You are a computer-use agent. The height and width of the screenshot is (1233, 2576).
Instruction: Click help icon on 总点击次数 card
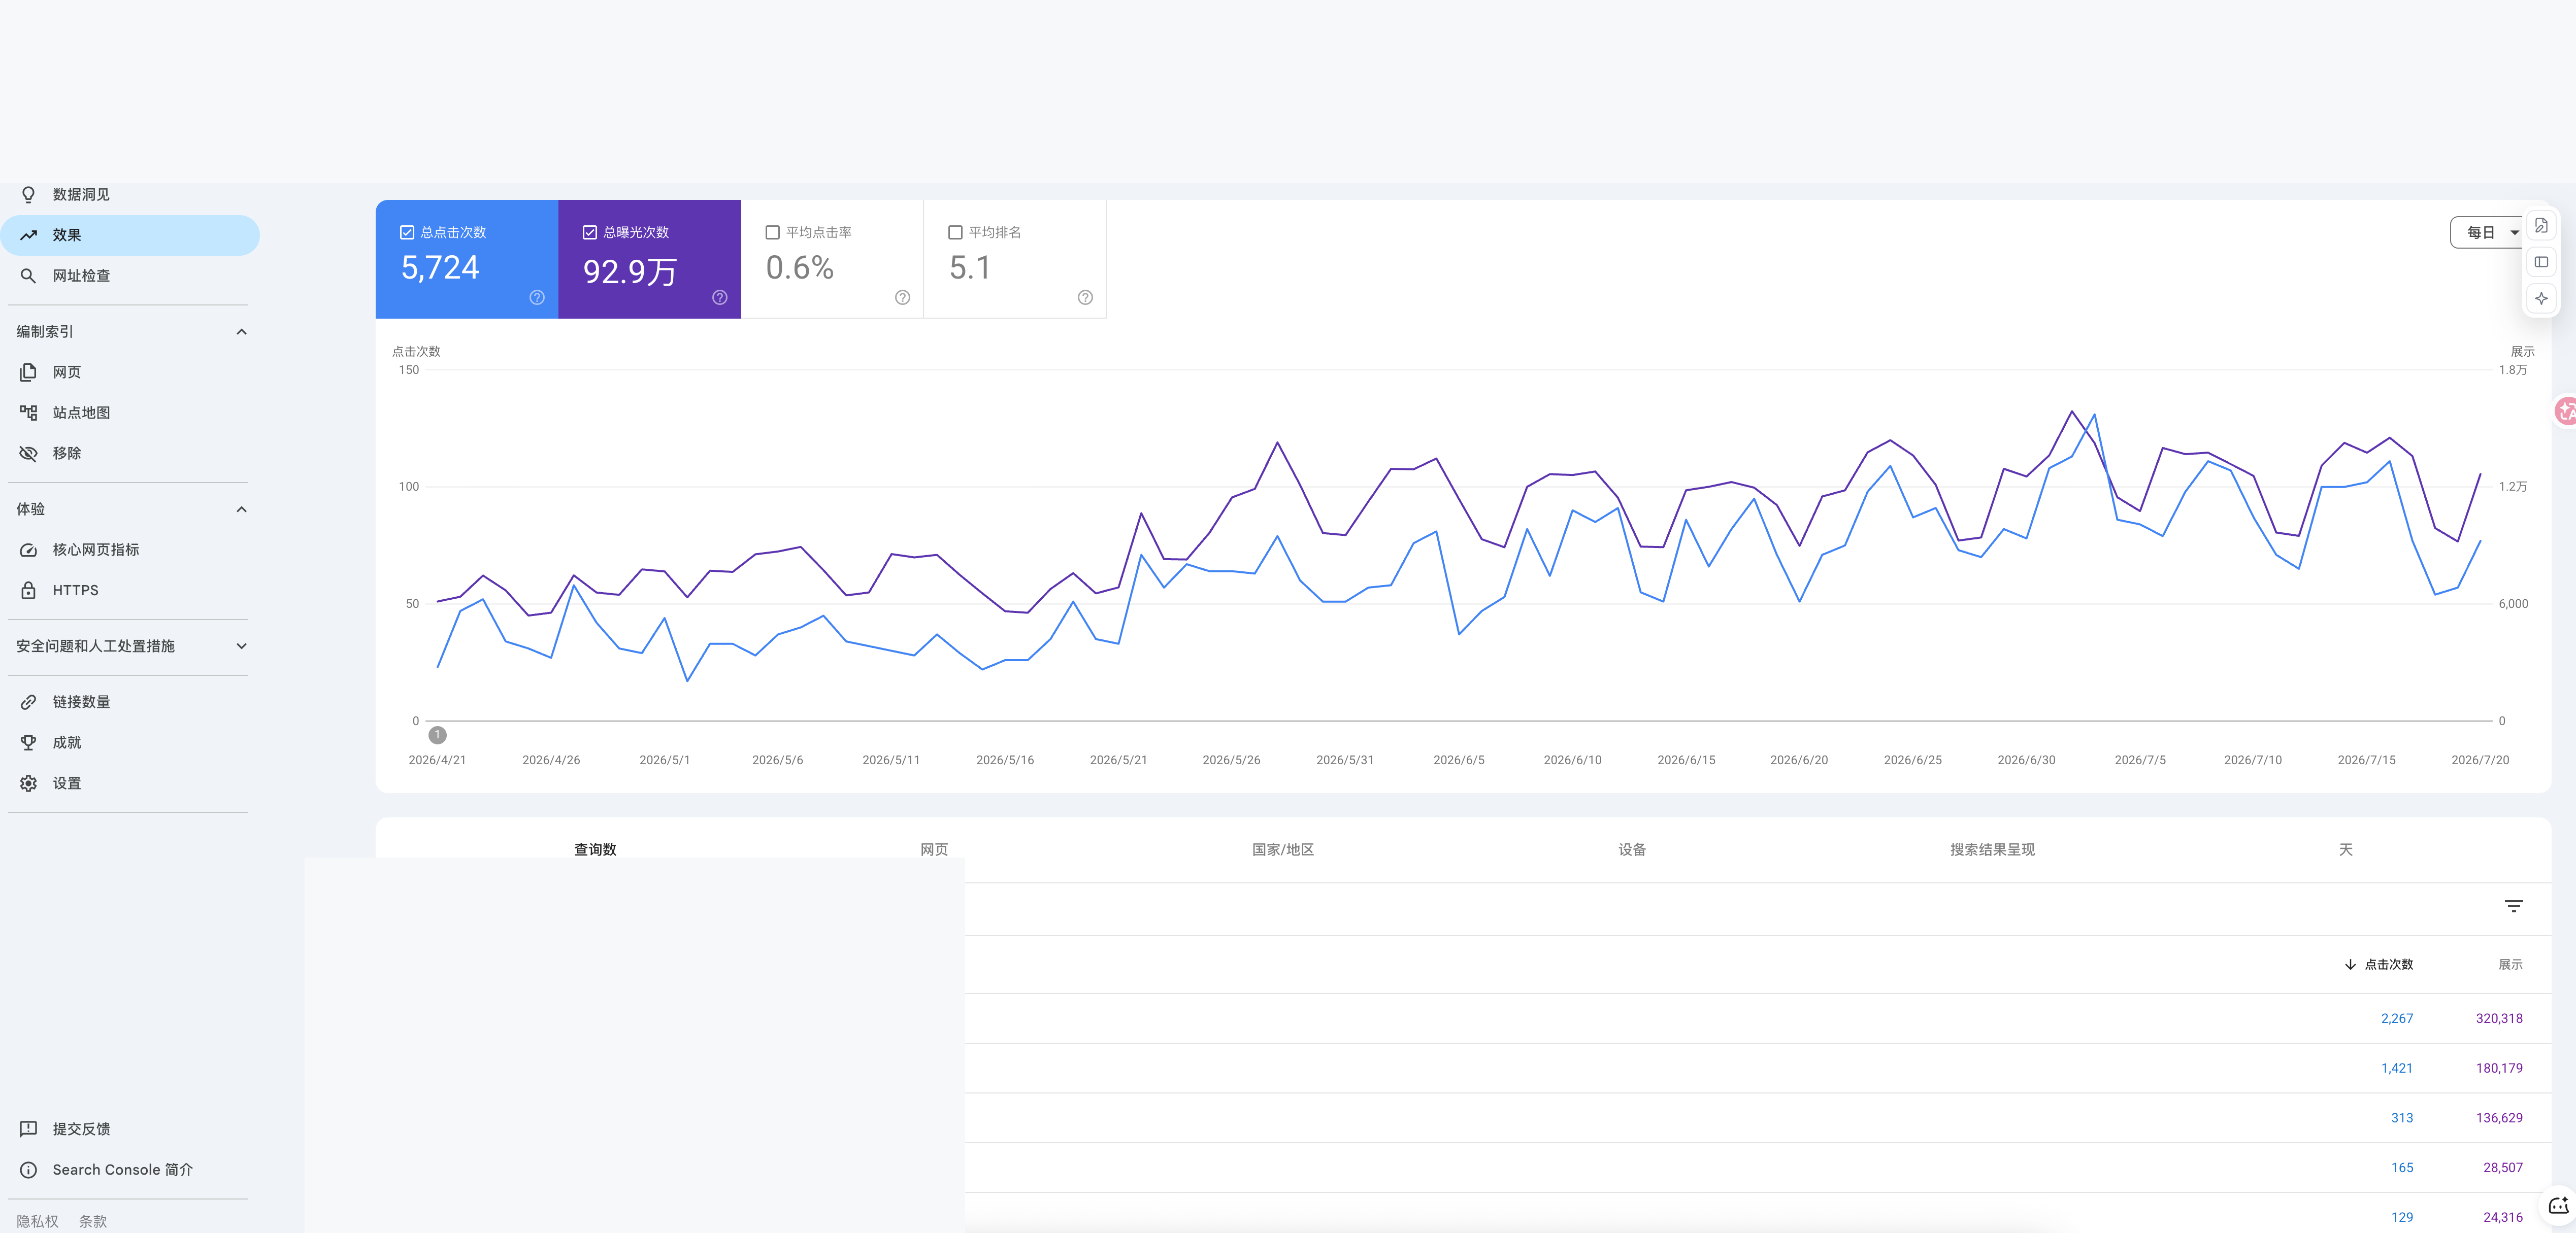(x=537, y=298)
